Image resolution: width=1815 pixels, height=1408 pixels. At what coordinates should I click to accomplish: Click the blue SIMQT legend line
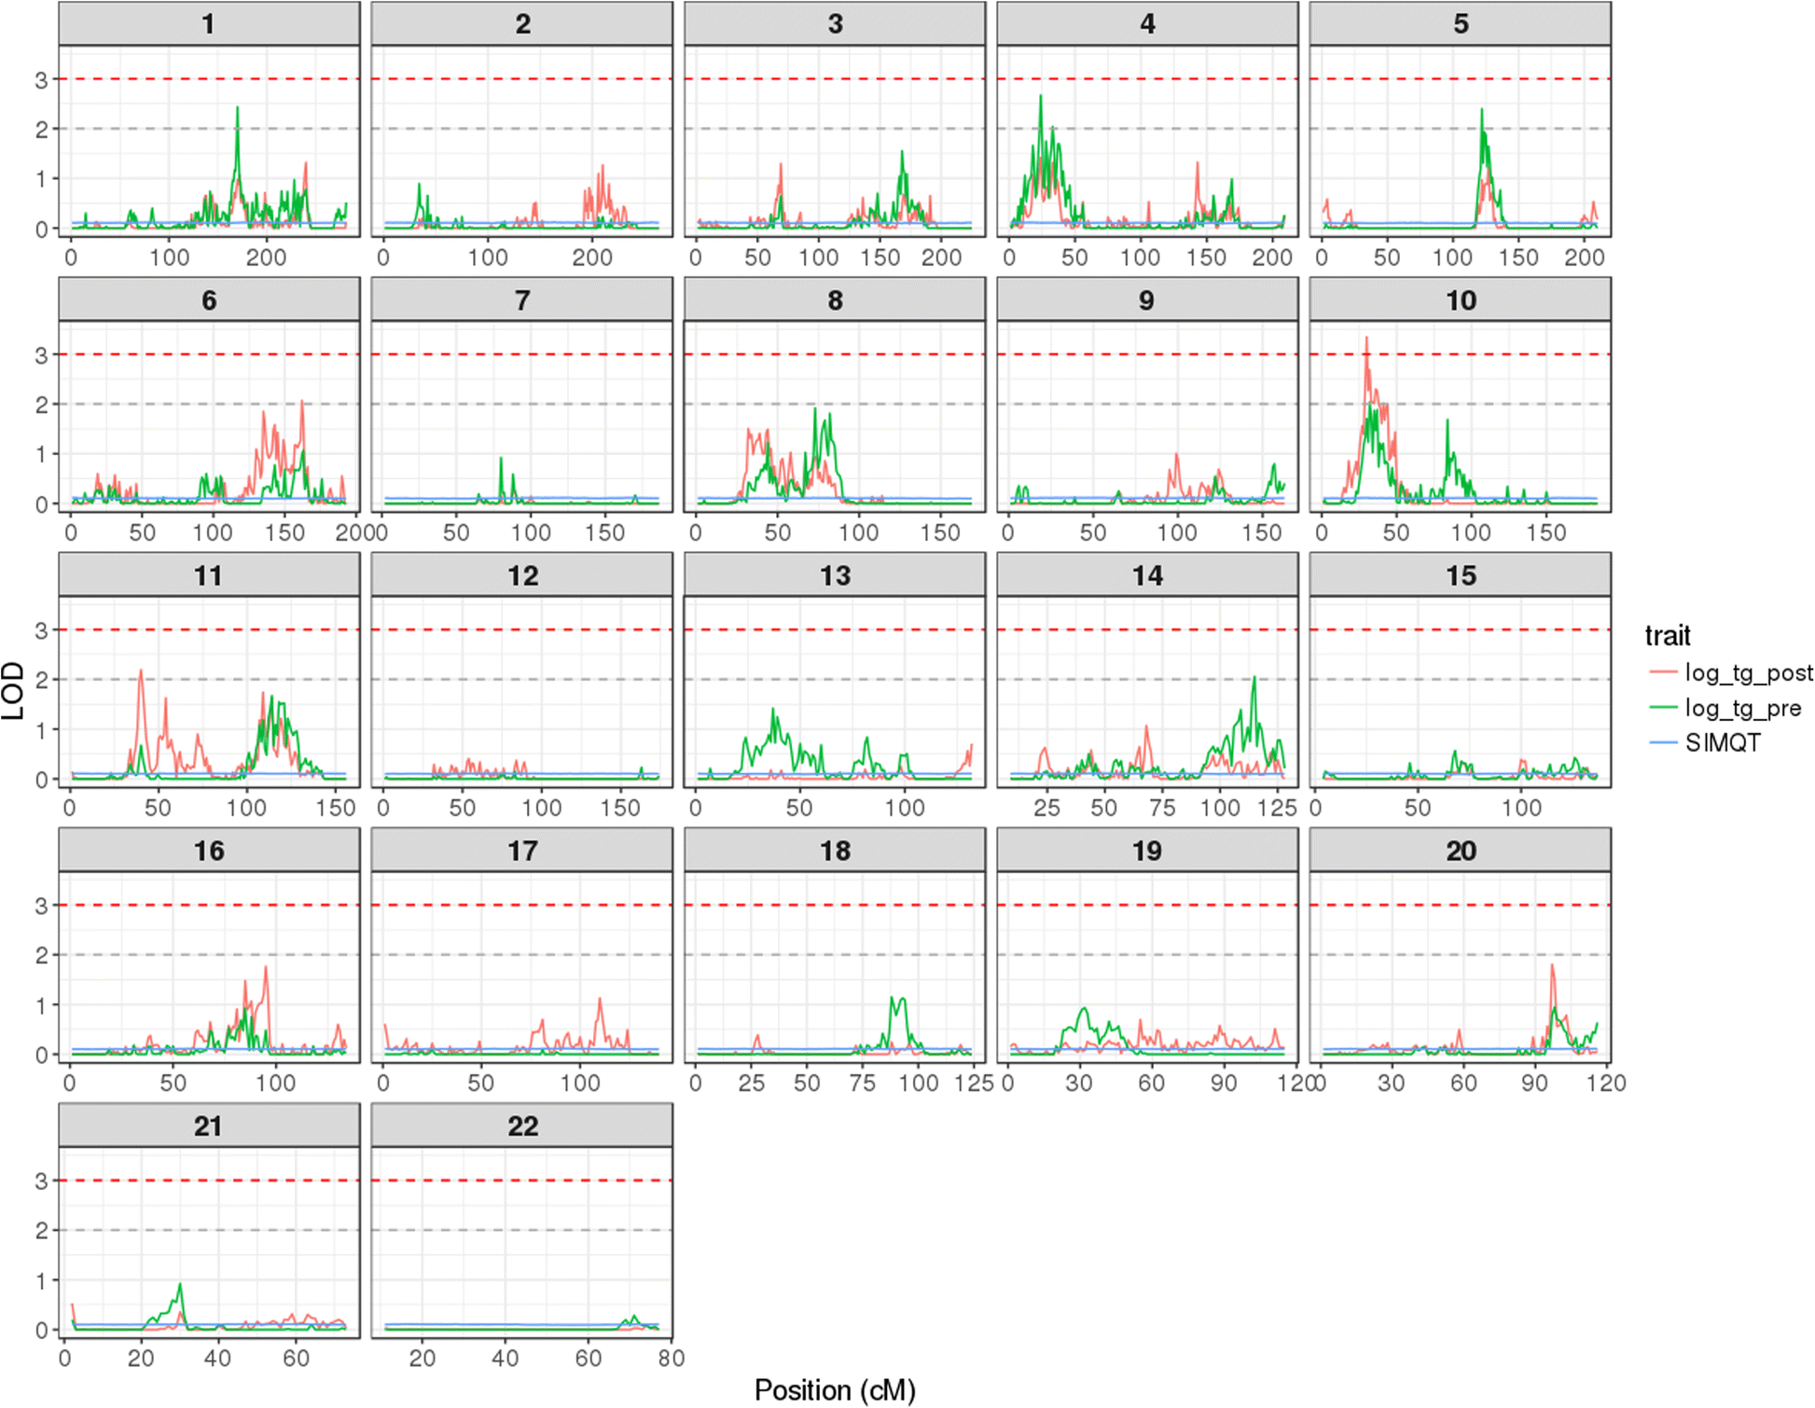point(1663,742)
